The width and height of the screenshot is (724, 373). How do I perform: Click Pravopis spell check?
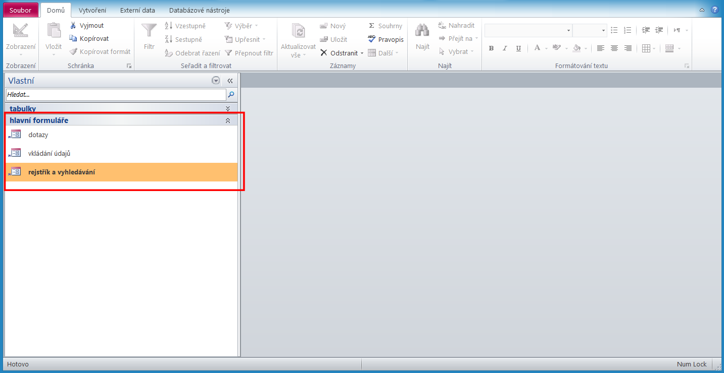click(x=385, y=39)
